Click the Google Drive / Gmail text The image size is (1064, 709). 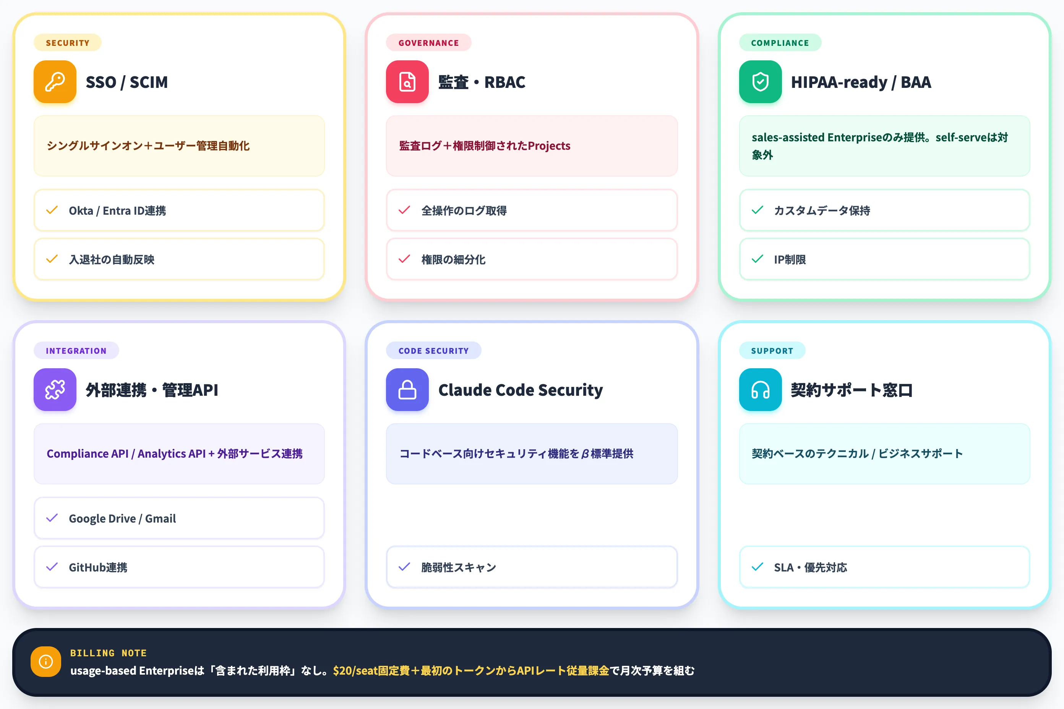click(122, 519)
